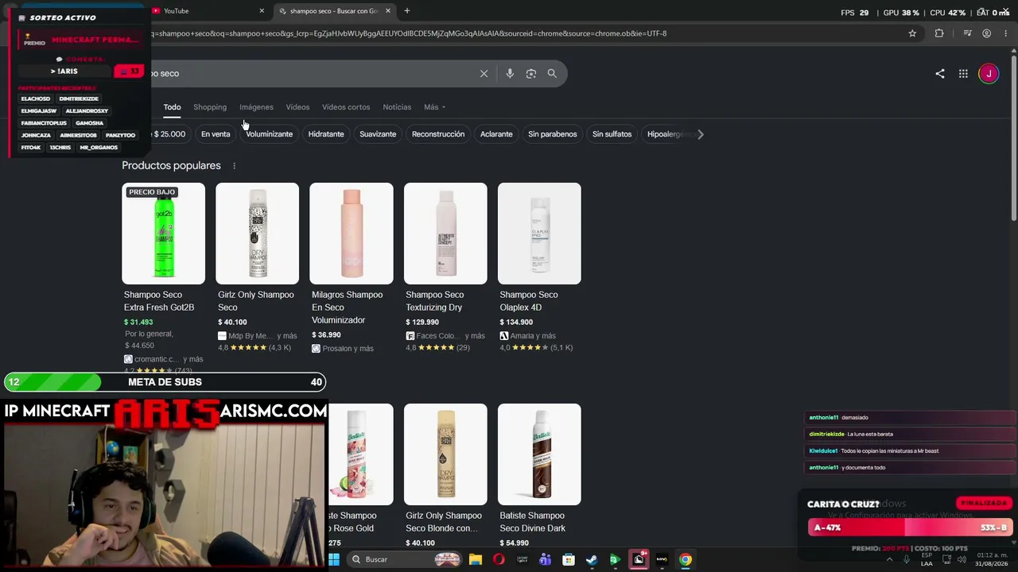Toggle the En venta filter chip

coord(216,134)
